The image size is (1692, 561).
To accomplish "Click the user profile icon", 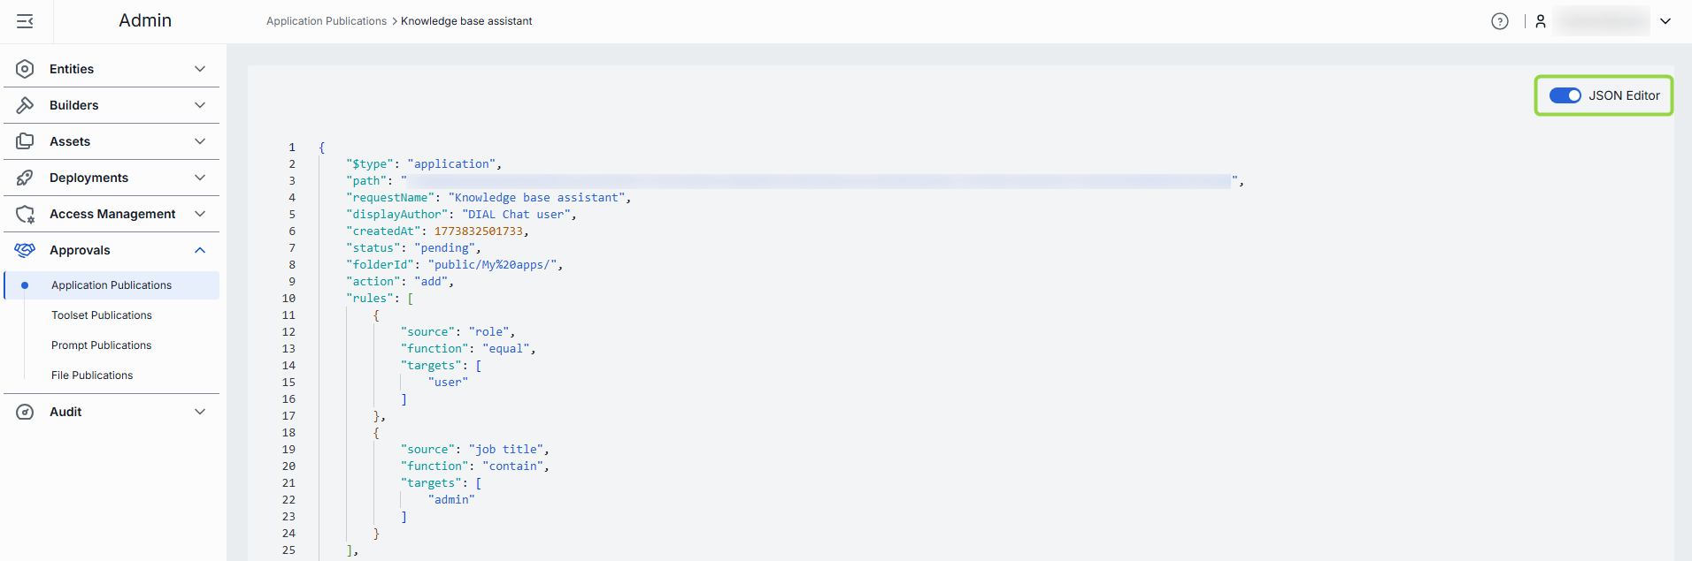I will 1541,21.
